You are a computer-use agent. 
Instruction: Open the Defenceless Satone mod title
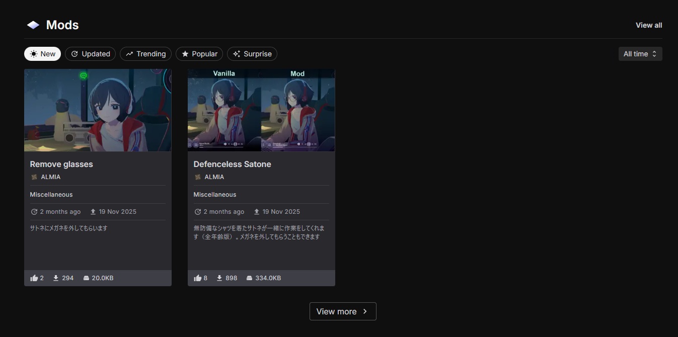(232, 164)
